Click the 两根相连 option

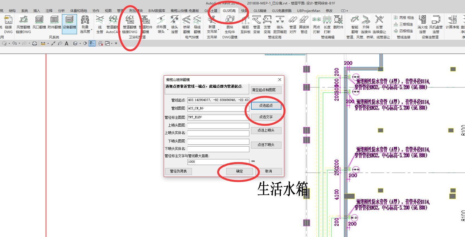tap(403, 18)
